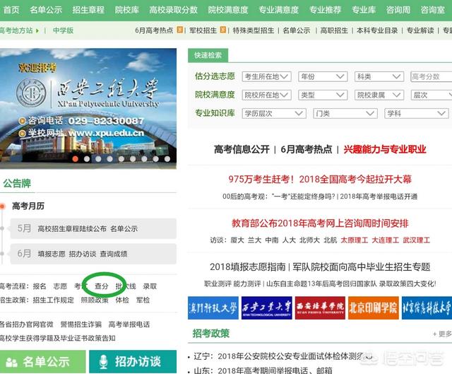Expand the 门类 dropdown

pos(345,113)
